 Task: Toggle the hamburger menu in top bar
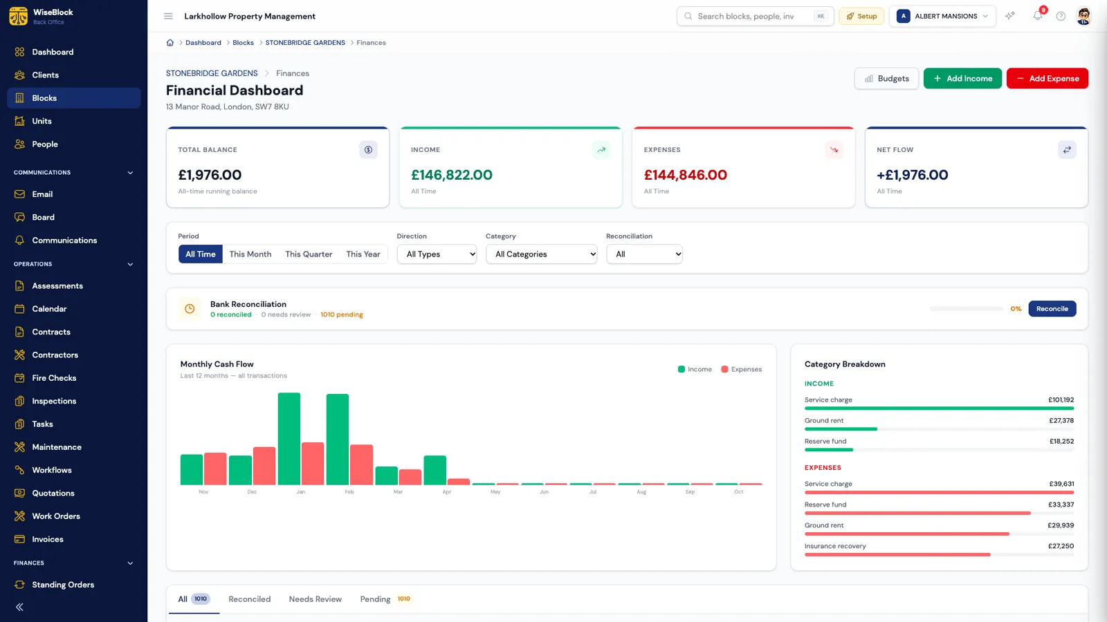click(168, 16)
